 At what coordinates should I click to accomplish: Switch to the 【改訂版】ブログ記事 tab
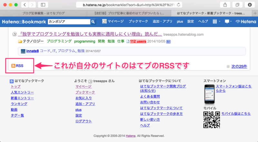point(129,13)
